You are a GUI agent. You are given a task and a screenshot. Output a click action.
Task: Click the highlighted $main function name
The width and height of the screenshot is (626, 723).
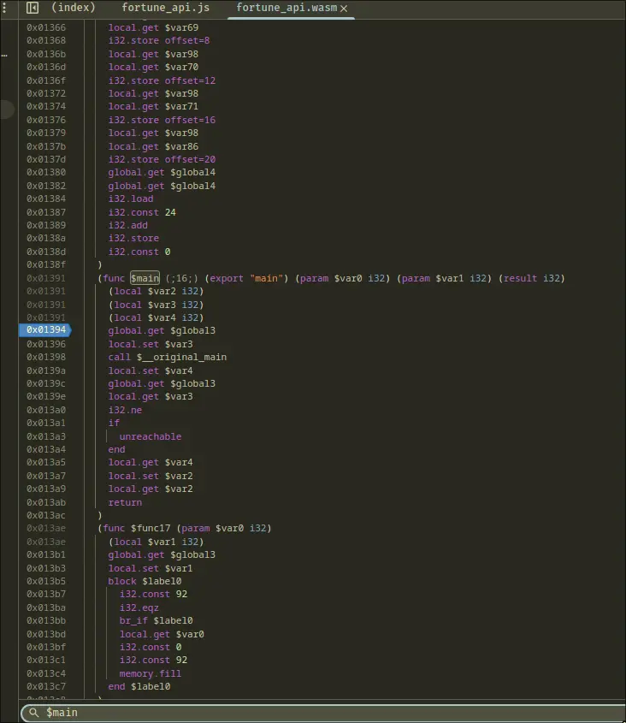pyautogui.click(x=145, y=278)
